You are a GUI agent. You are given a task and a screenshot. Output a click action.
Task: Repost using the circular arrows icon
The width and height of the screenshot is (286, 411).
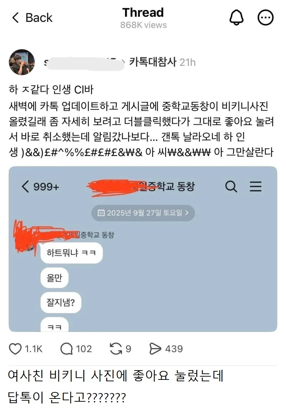116,349
